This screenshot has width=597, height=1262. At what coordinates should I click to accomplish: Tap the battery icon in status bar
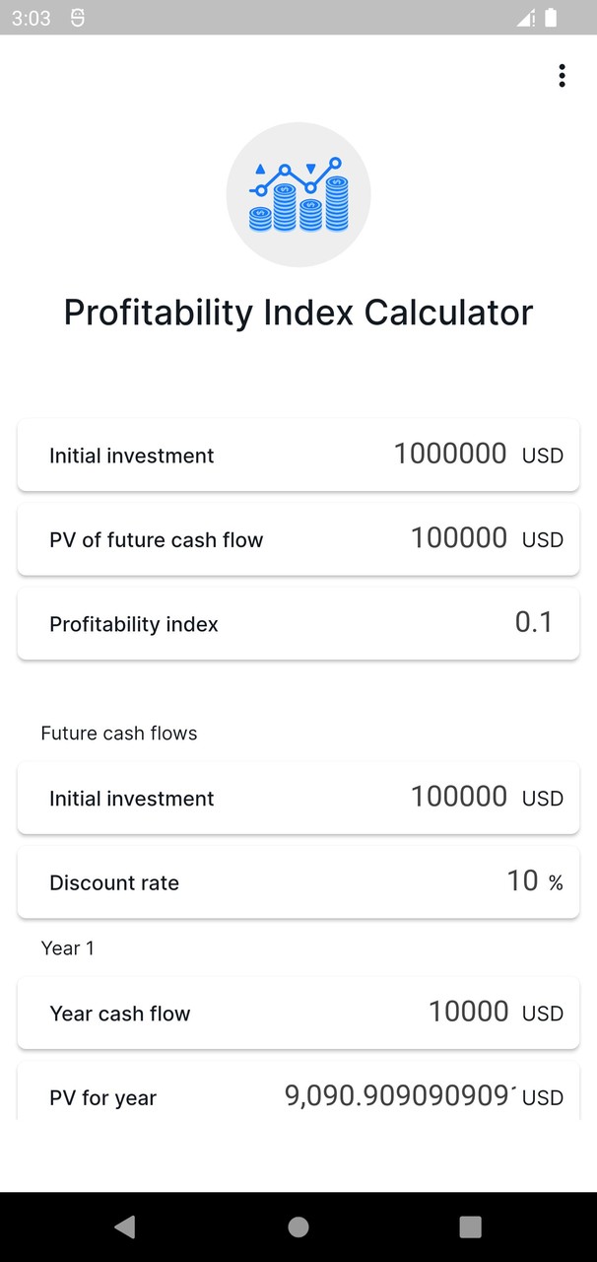pyautogui.click(x=552, y=17)
